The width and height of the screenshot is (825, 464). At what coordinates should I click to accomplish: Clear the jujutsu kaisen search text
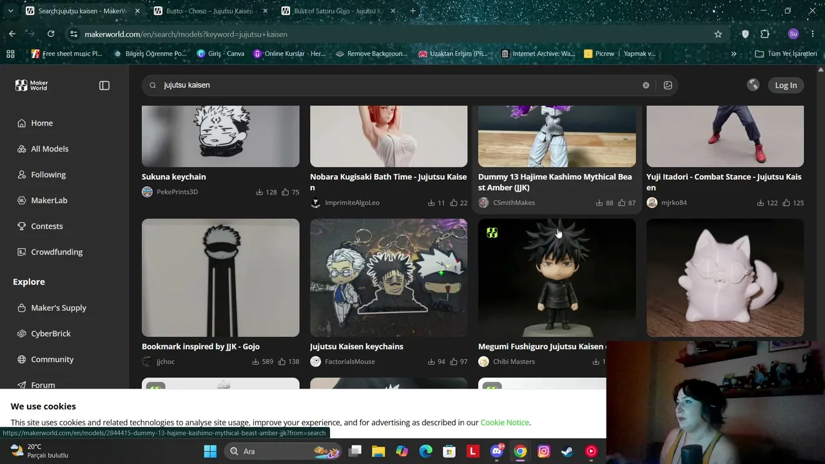(646, 85)
